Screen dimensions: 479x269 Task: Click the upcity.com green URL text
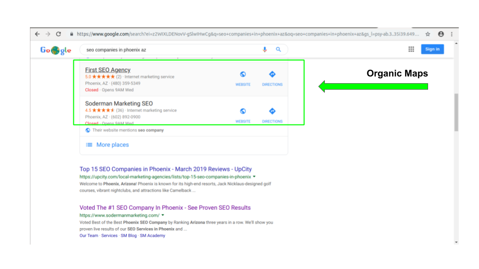pos(165,177)
